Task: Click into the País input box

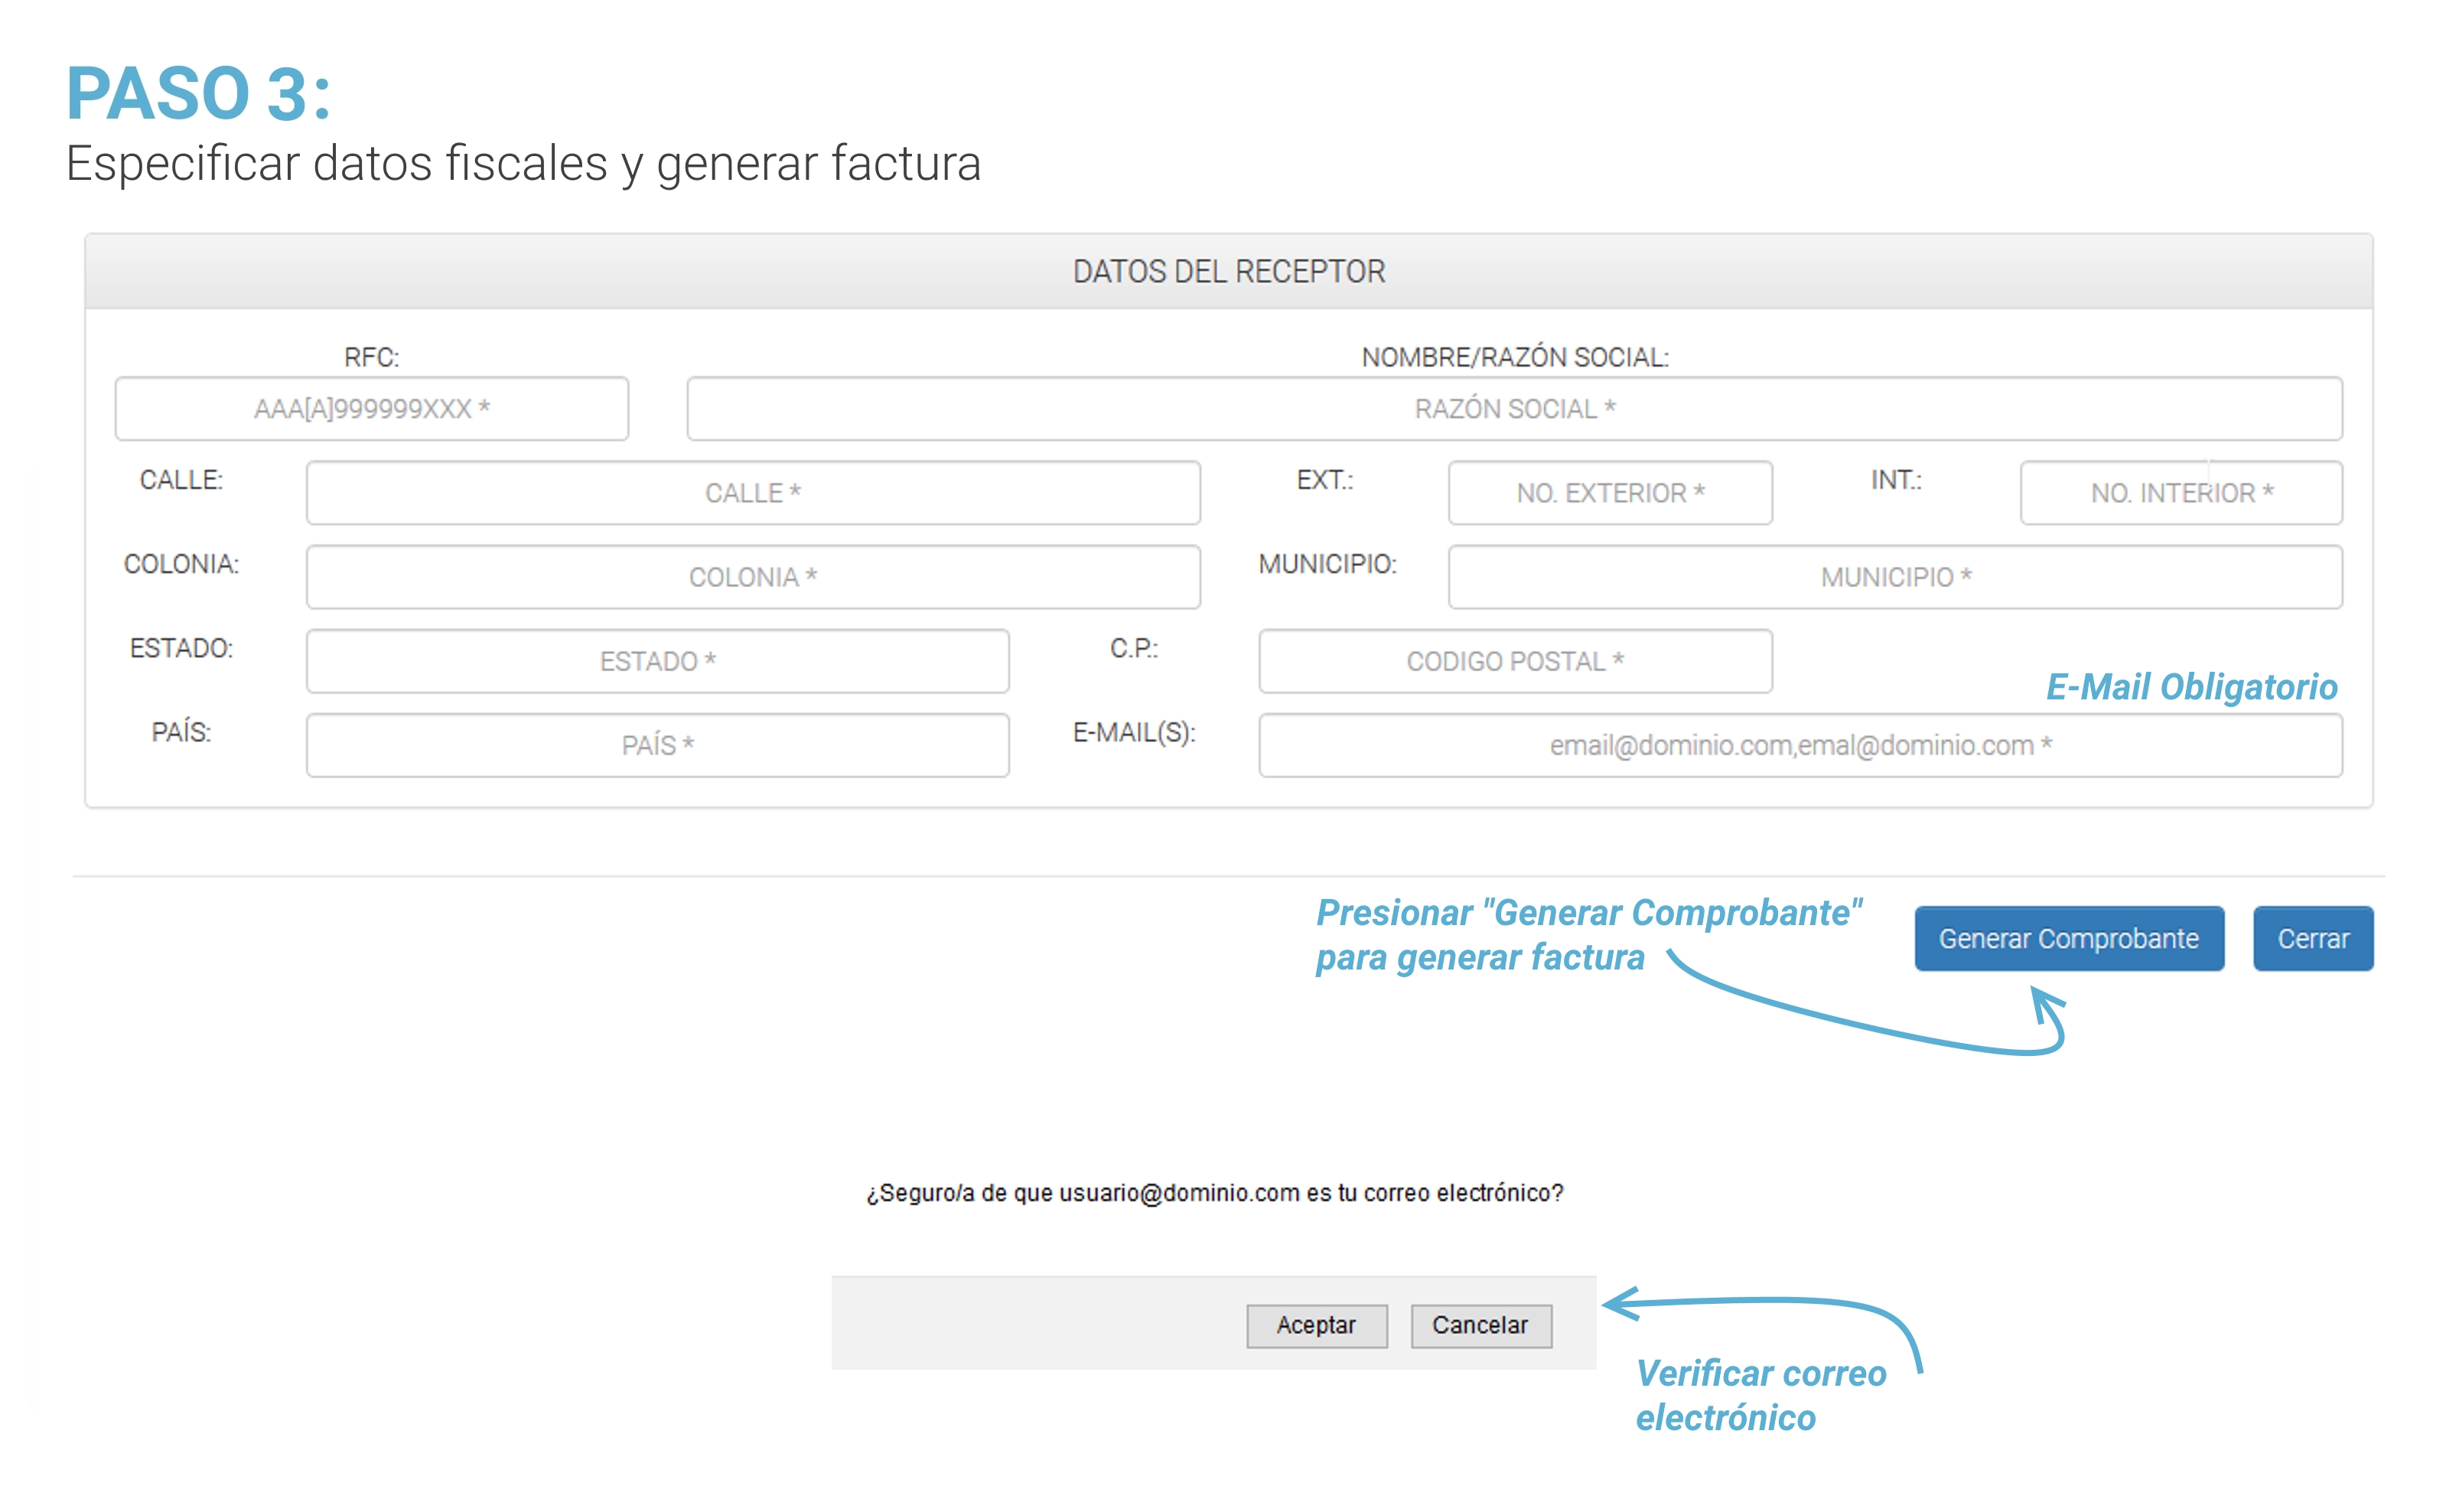Action: coord(656,744)
